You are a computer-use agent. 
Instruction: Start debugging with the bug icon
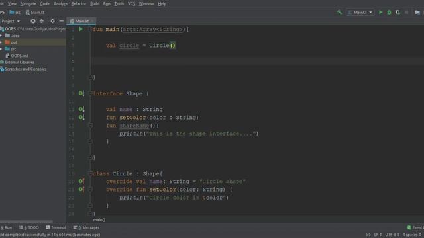click(x=389, y=12)
